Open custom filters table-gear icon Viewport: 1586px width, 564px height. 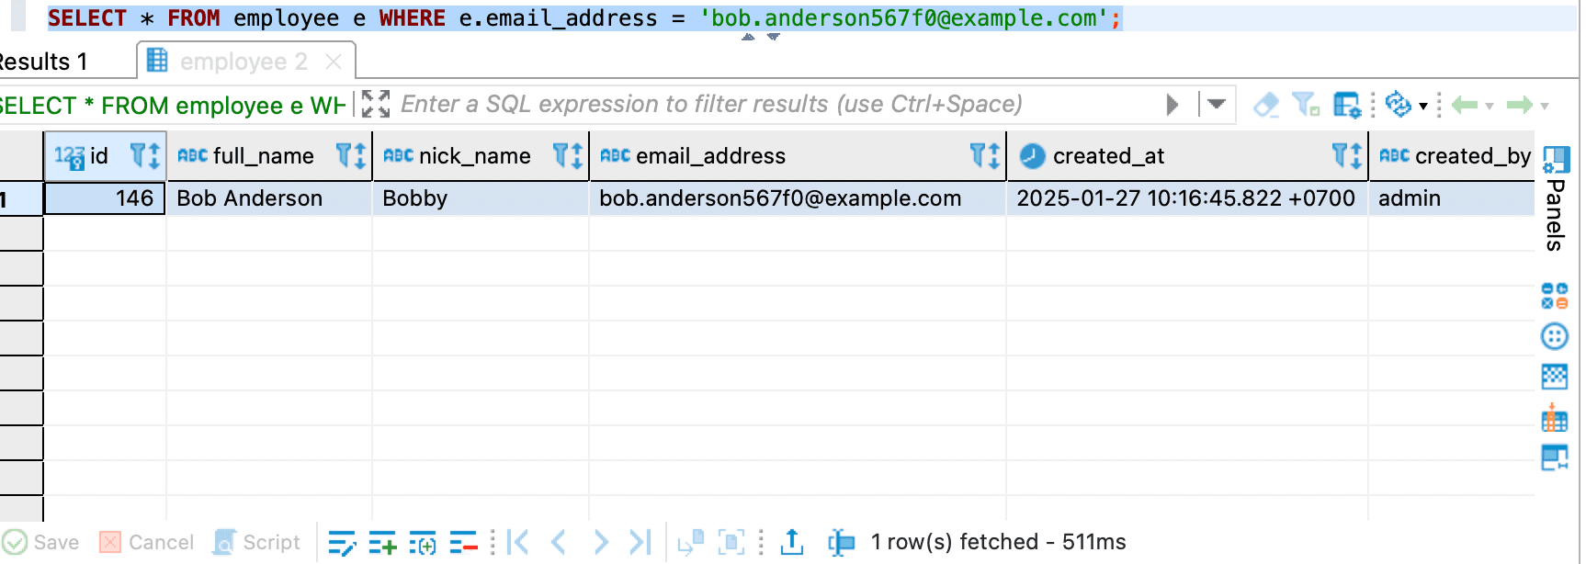1347,105
